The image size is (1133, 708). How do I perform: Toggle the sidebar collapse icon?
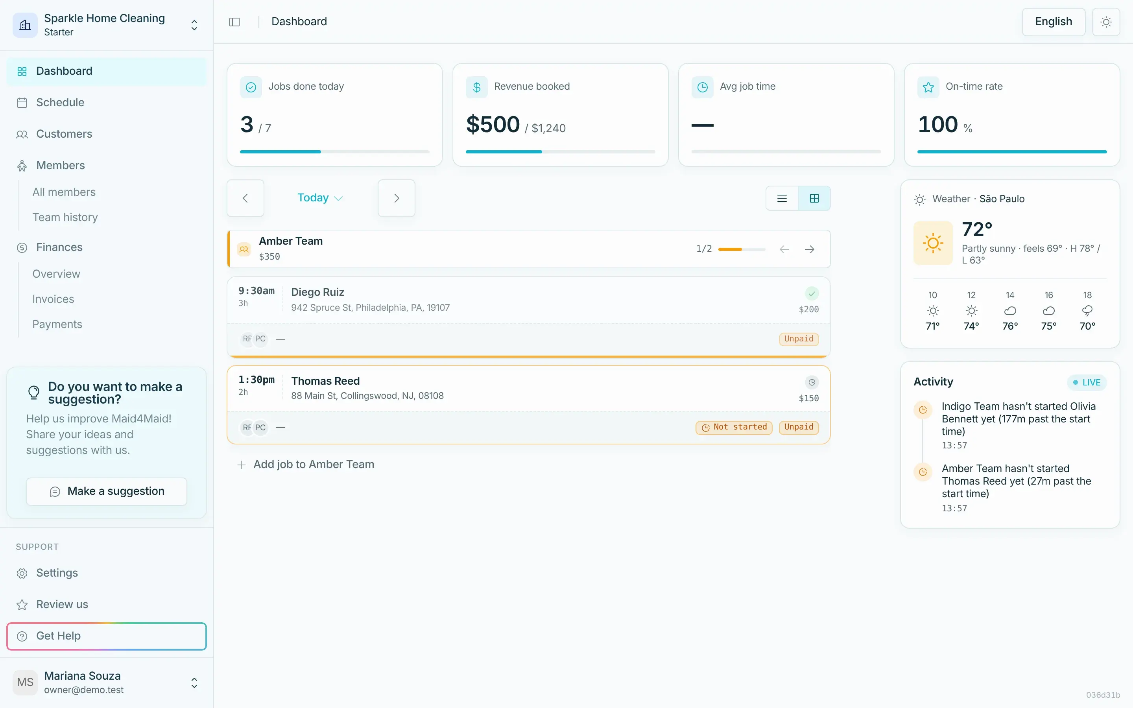(234, 22)
